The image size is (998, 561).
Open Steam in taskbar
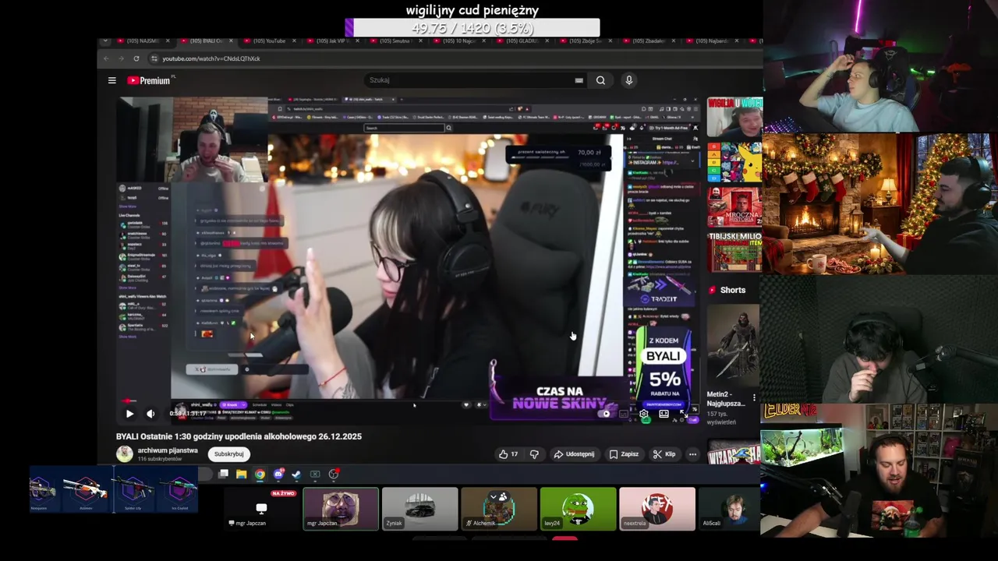[x=296, y=474]
